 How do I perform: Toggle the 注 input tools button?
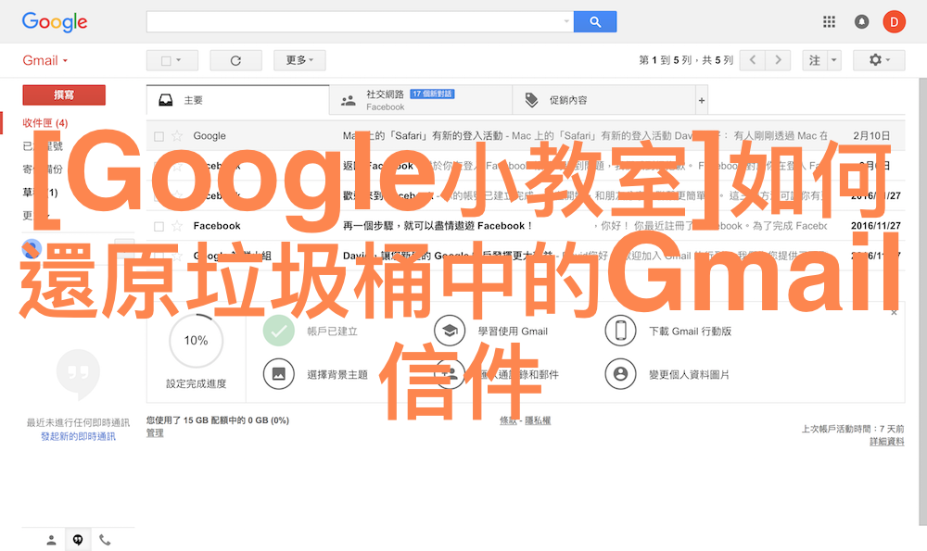[x=815, y=60]
